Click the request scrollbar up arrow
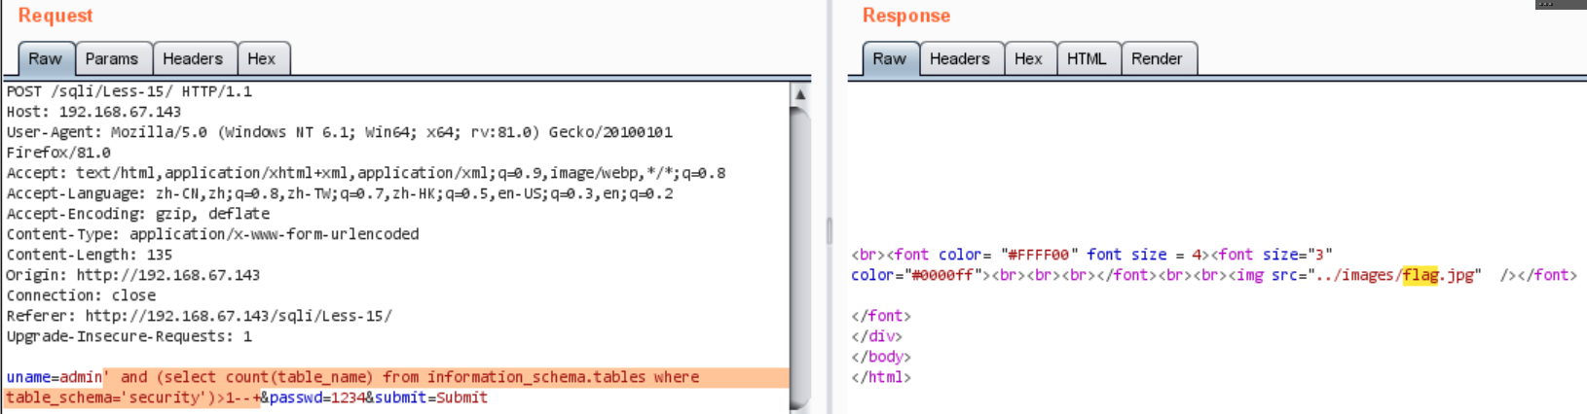 pyautogui.click(x=800, y=94)
